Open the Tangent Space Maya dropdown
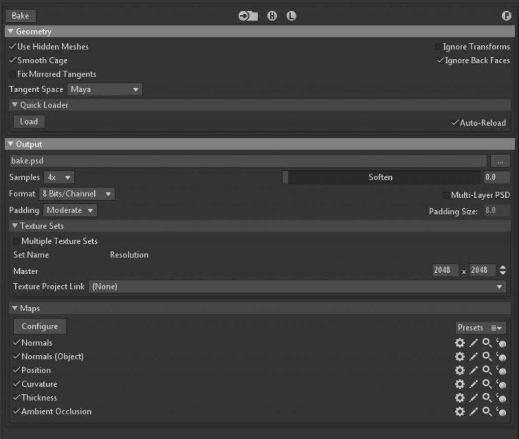The width and height of the screenshot is (519, 439). coord(104,89)
